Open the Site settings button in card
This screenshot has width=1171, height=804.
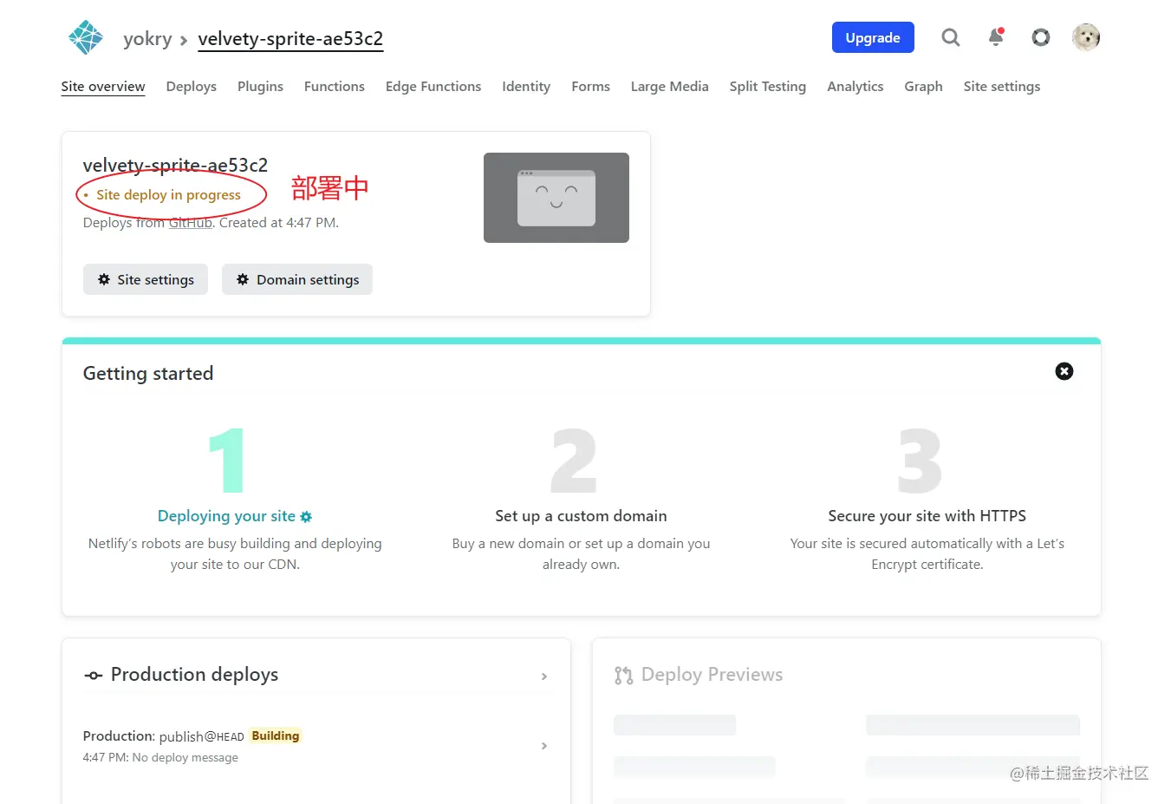pos(146,279)
